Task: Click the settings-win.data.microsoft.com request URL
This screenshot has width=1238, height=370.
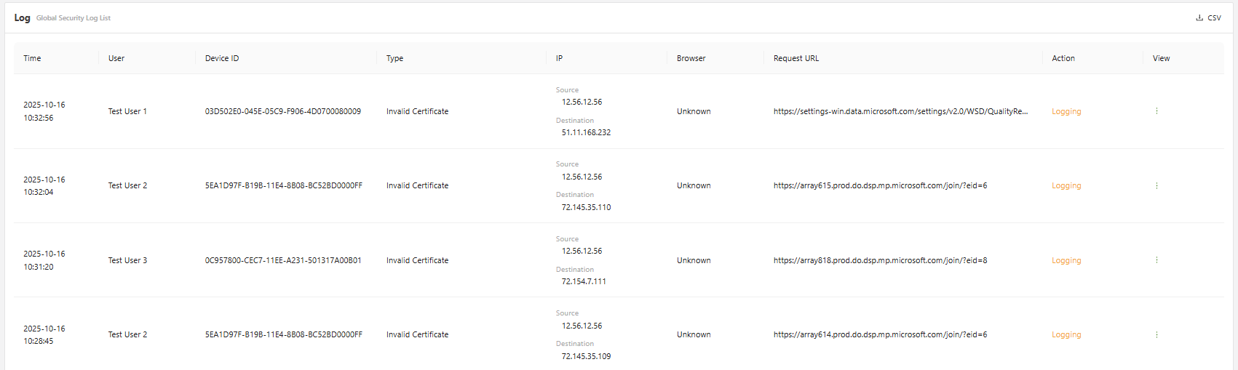Action: (x=900, y=111)
